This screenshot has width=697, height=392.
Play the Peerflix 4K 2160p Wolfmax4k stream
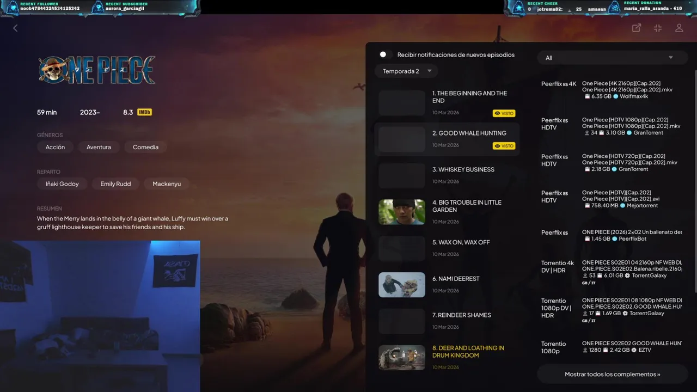[x=612, y=90]
